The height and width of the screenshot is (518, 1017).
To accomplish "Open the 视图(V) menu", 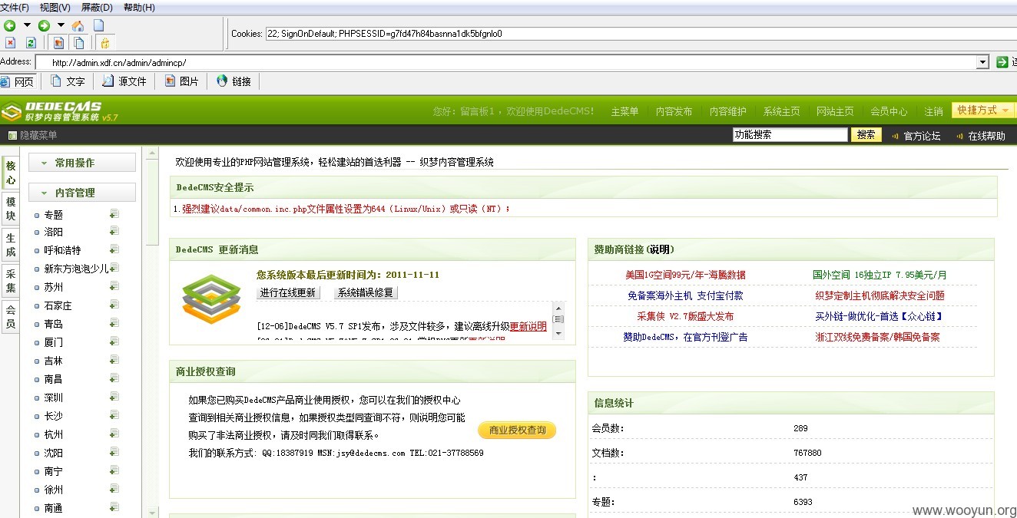I will click(55, 8).
